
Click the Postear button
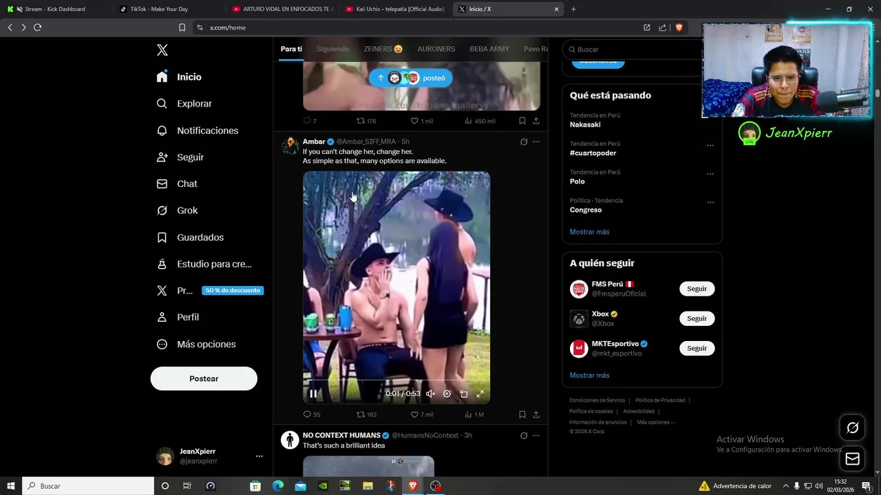(204, 379)
